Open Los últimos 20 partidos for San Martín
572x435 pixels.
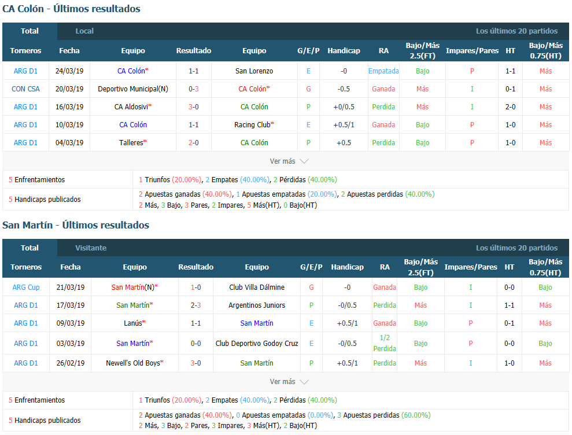pyautogui.click(x=516, y=248)
